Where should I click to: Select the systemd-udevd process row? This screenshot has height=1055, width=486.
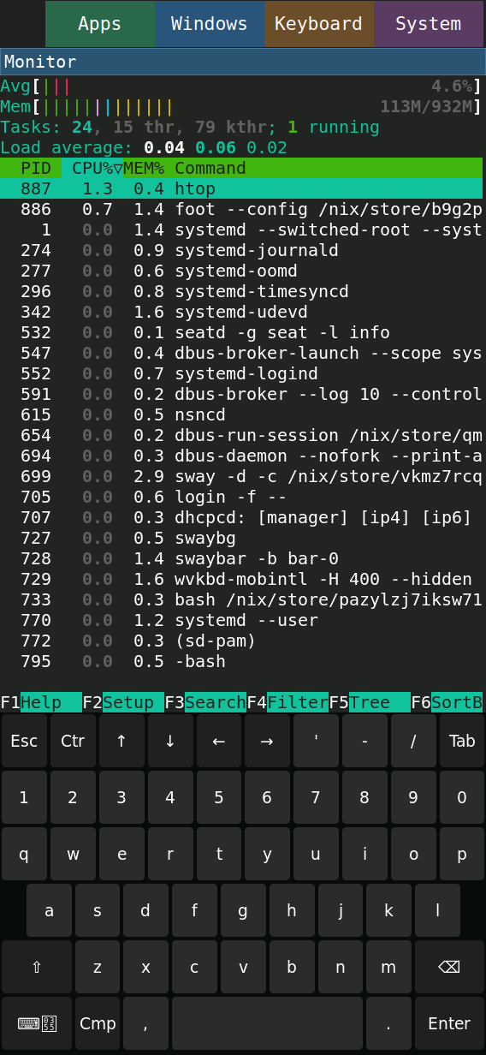(x=241, y=312)
